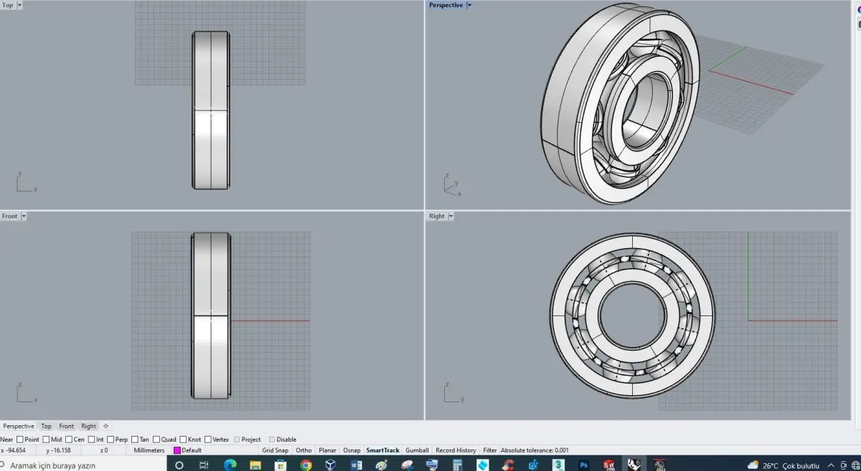Open Google Chrome from the taskbar
The height and width of the screenshot is (471, 861).
coord(306,465)
